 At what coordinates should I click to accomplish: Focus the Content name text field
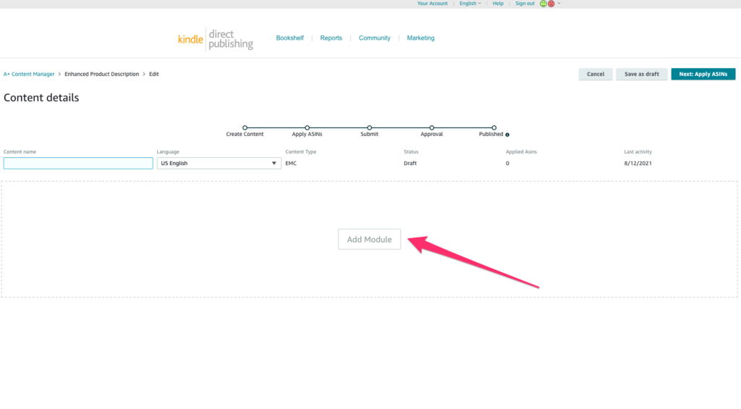point(78,164)
